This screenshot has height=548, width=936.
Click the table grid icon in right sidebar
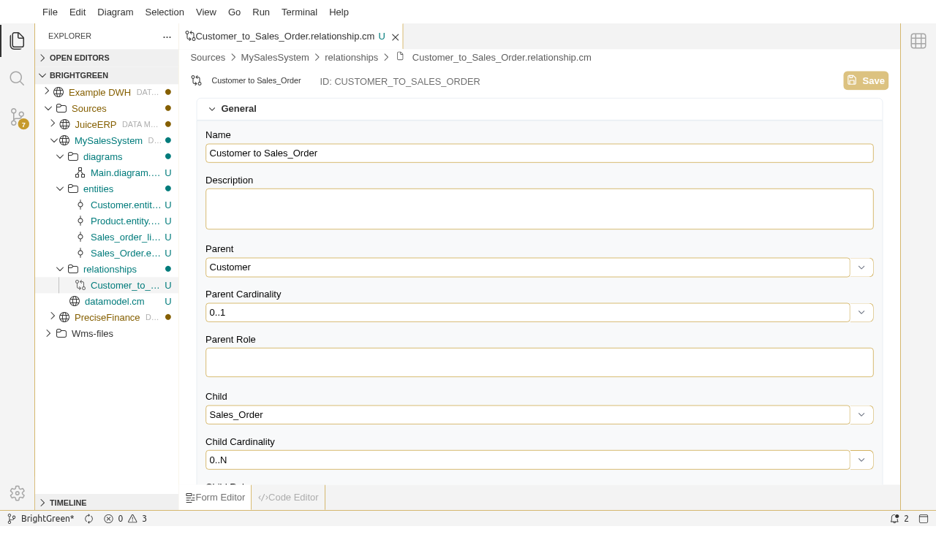(918, 41)
